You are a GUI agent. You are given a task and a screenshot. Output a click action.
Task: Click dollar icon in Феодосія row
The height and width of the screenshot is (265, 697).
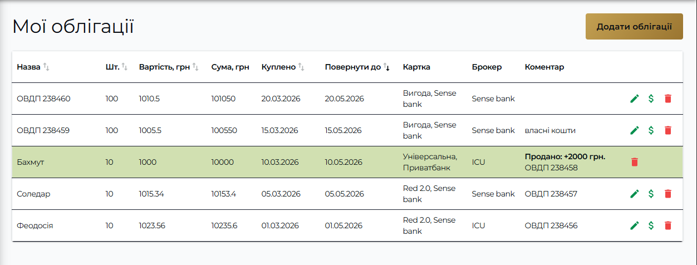point(651,225)
